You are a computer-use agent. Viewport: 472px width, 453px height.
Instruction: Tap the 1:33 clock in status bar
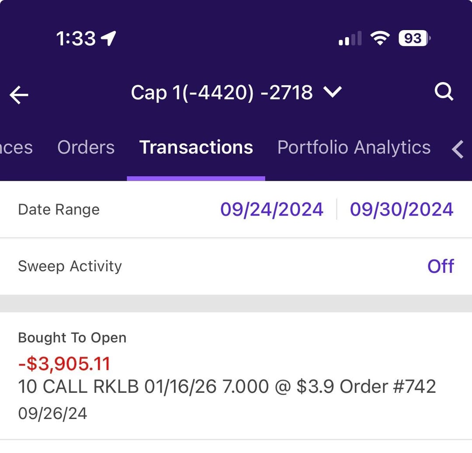(x=76, y=39)
